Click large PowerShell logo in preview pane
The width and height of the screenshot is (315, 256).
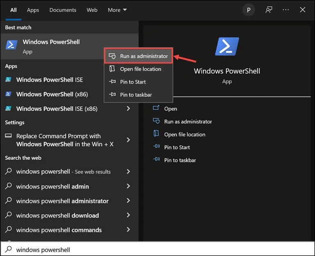pyautogui.click(x=227, y=46)
